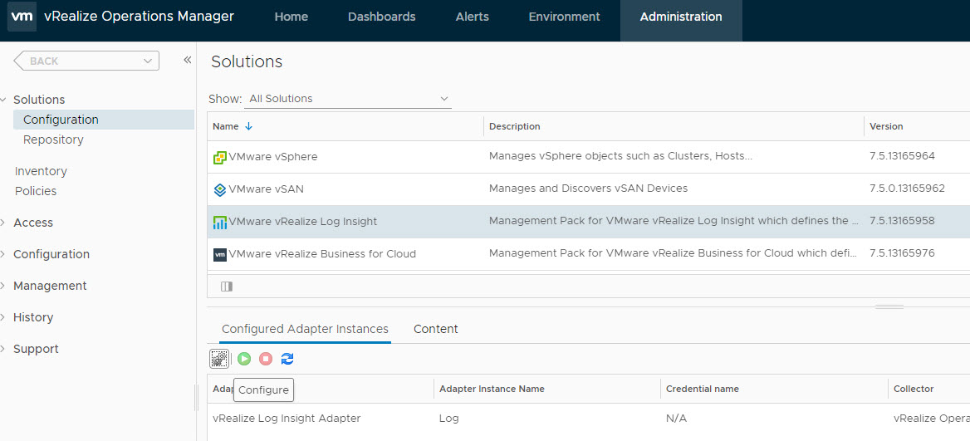Viewport: 970px width, 441px height.
Task: Select the vRealize Log Insight Adapter row
Action: (x=588, y=419)
